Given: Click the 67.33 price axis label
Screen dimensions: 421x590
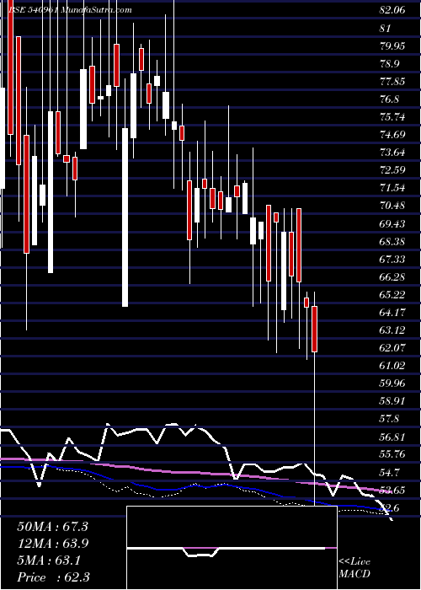Looking at the screenshot, I should [x=392, y=259].
